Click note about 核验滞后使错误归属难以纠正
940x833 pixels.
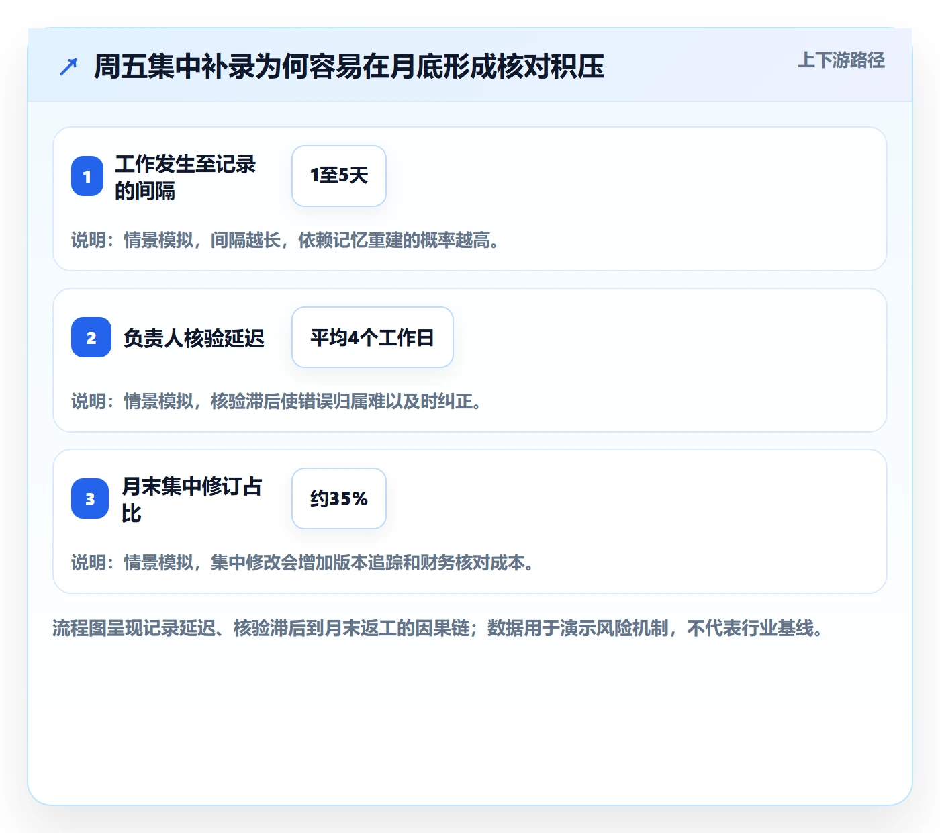(277, 401)
